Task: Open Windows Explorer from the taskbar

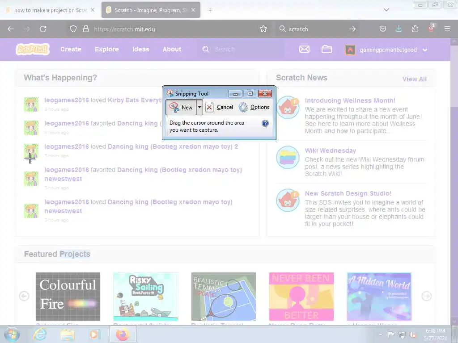Action: [x=67, y=335]
